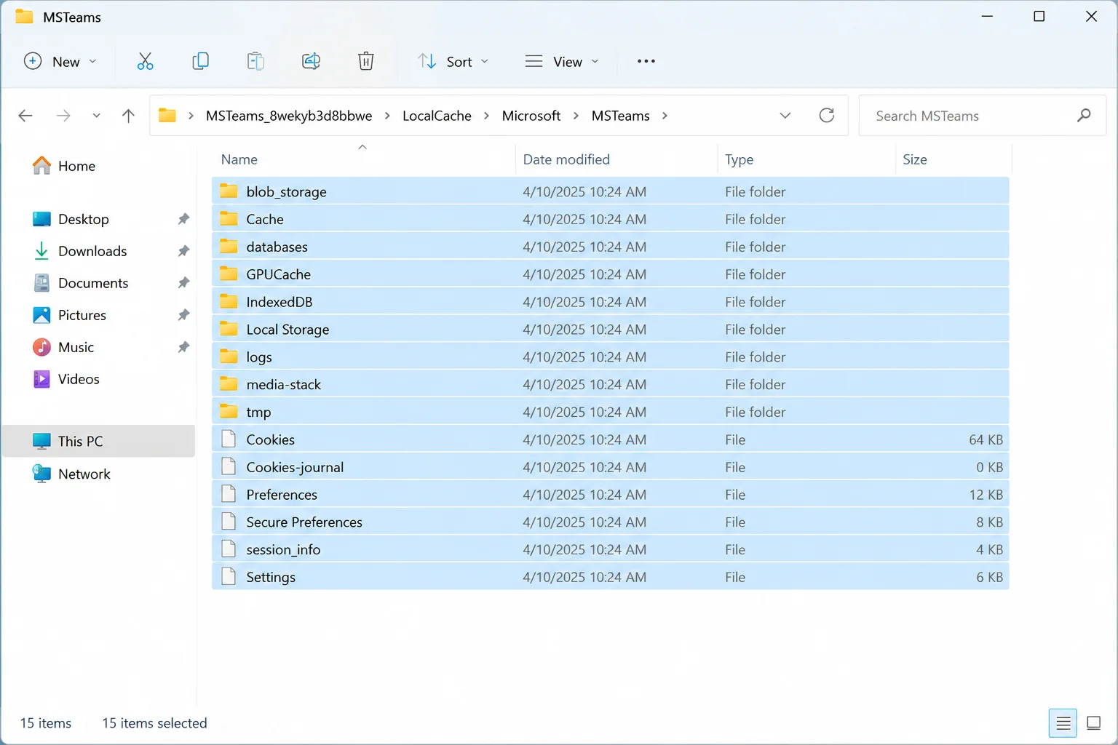Click the Cut scissors icon
The height and width of the screenshot is (745, 1118).
click(145, 61)
